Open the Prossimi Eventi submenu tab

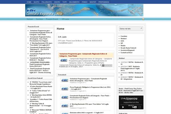tap(52, 19)
